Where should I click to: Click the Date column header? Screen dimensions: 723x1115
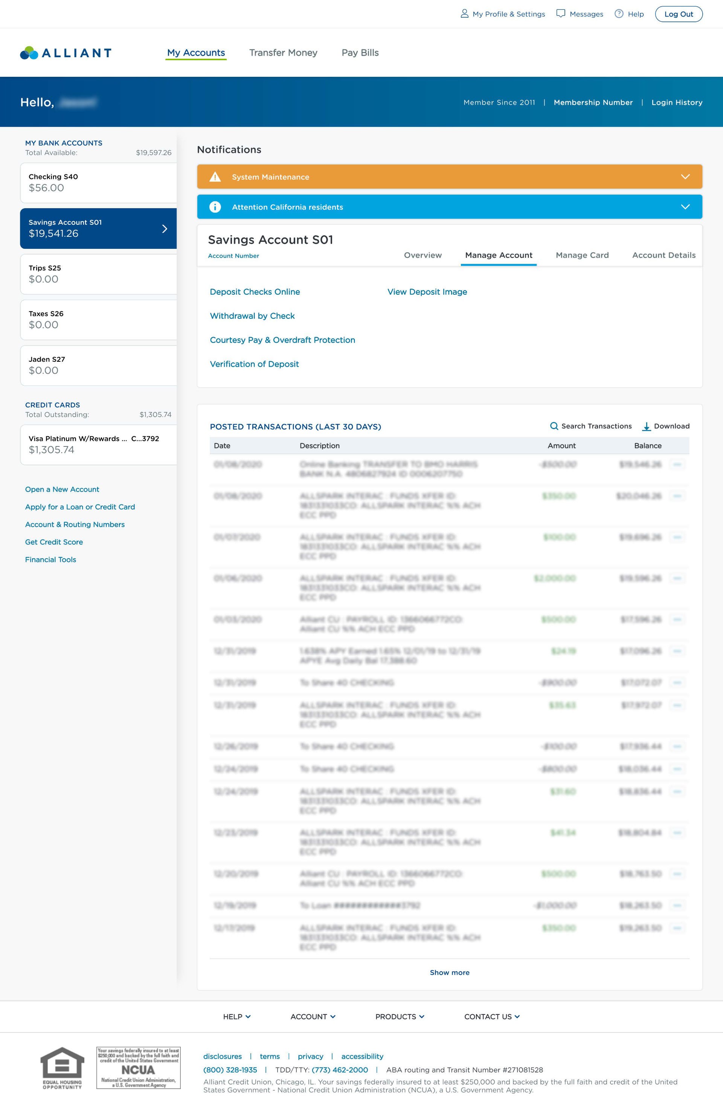tap(222, 446)
